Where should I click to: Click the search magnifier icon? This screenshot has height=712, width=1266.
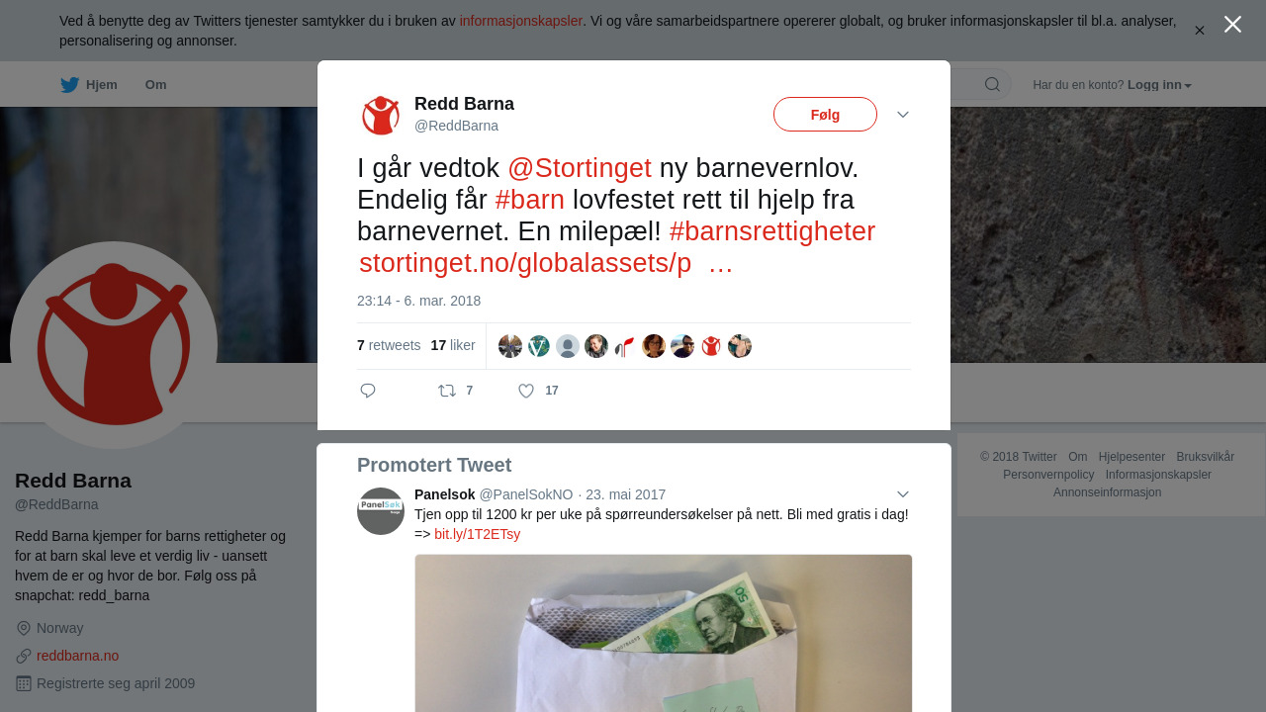coord(992,85)
